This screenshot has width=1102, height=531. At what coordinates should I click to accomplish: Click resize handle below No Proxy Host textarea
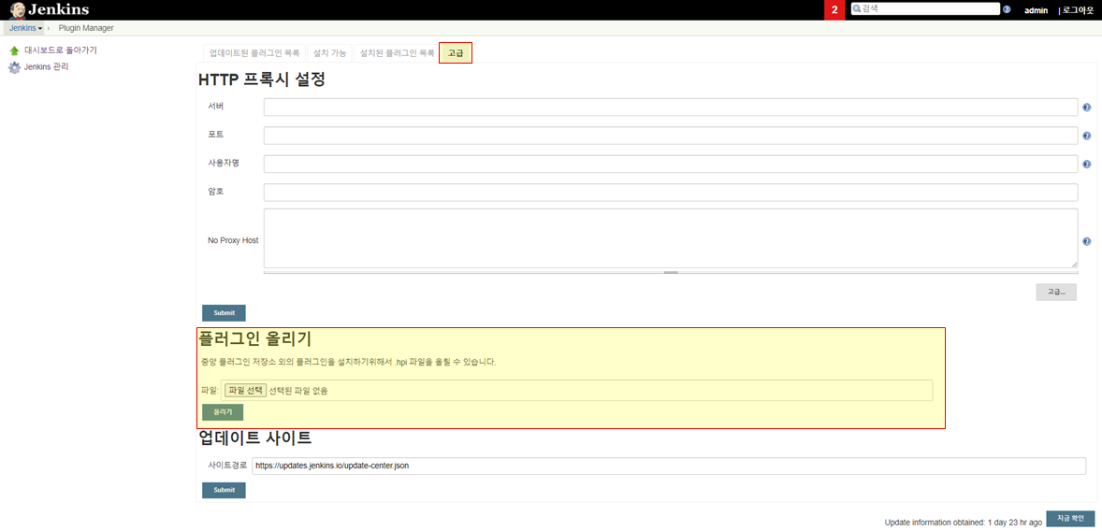click(671, 272)
